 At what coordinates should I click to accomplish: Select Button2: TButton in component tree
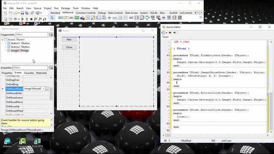coord(20,47)
